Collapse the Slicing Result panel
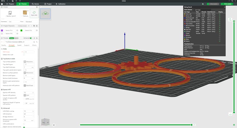Viewport: 237px width, 128px height. 225,7
